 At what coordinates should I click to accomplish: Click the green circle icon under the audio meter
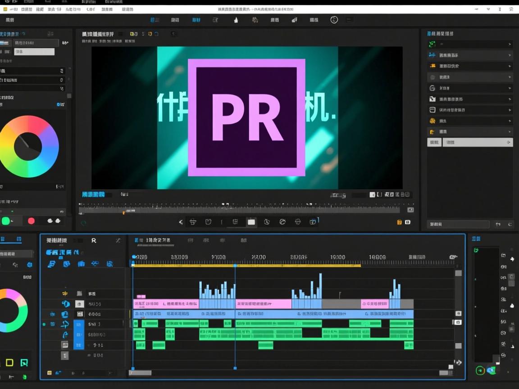[480, 370]
